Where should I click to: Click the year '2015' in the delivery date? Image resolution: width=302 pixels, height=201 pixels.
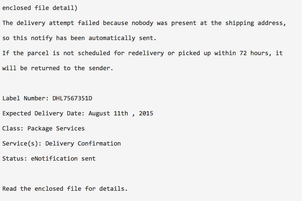pos(146,113)
